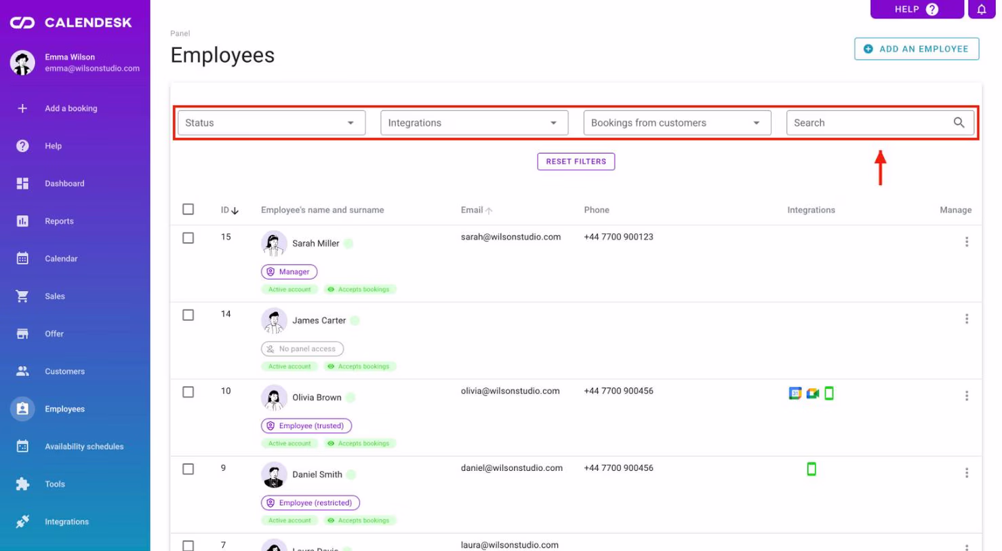This screenshot has width=1002, height=551.
Task: Sort employees by ID column
Action: coord(230,210)
